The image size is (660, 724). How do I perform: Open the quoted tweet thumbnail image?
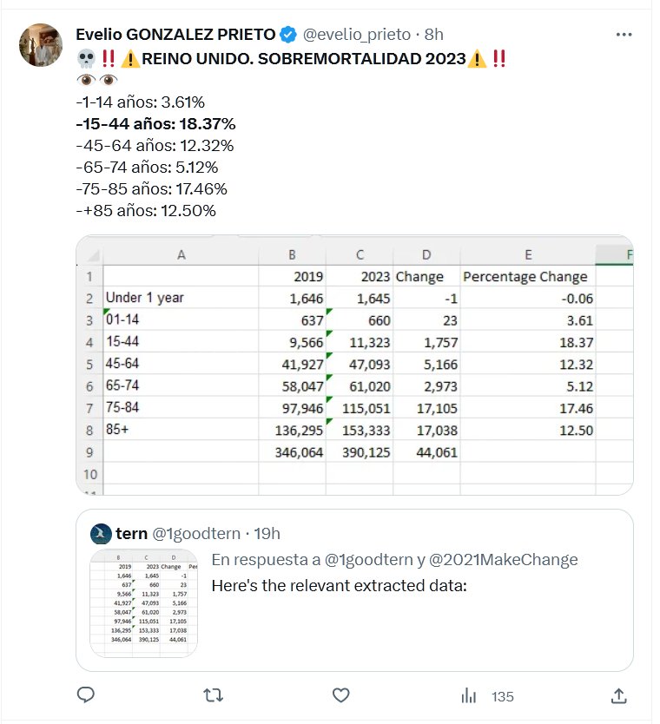pos(144,602)
